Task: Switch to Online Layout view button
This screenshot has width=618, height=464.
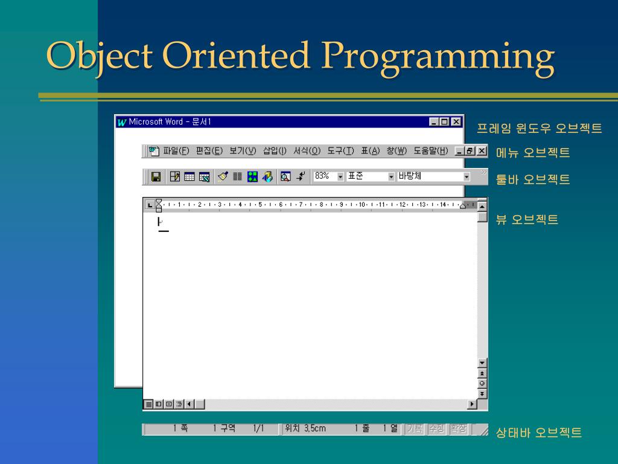Action: (x=159, y=404)
